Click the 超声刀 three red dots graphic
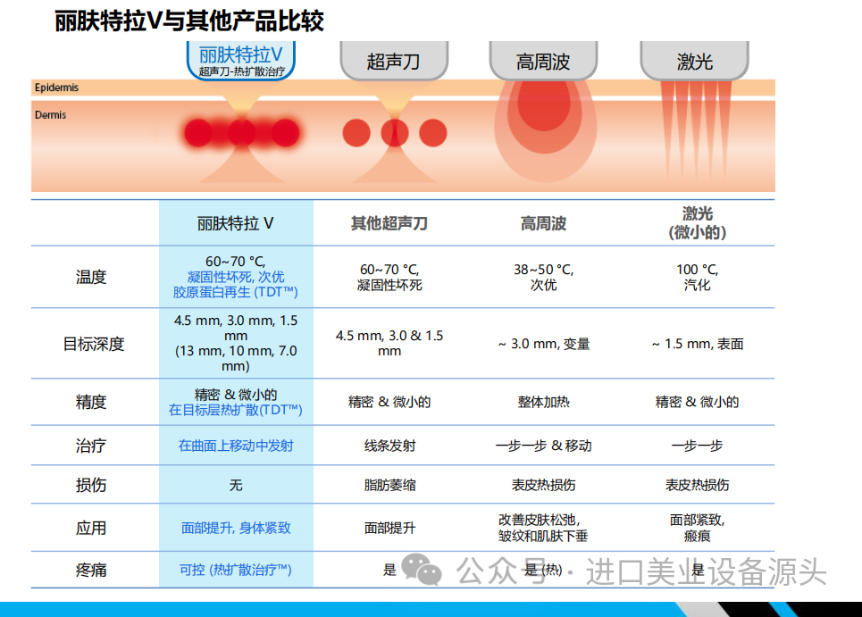The image size is (862, 617). [x=394, y=133]
